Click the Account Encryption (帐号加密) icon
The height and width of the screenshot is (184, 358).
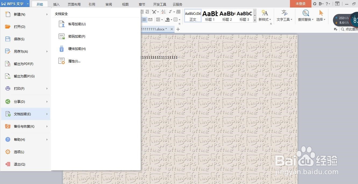point(62,24)
